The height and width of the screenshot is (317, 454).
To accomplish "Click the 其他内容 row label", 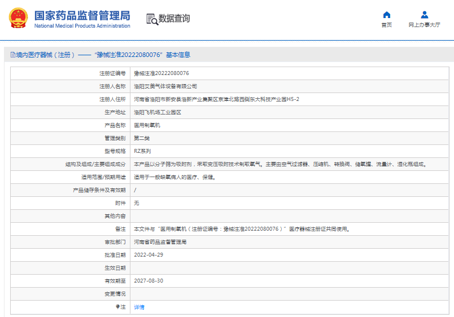I will pos(115,216).
